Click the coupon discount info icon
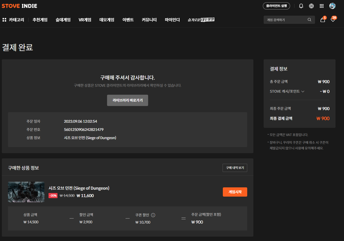 pyautogui.click(x=153, y=215)
